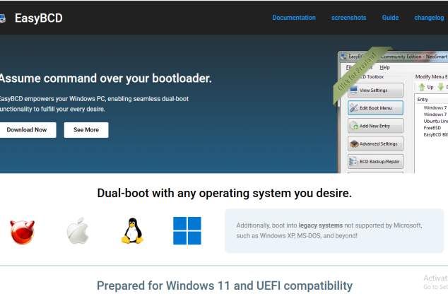Image resolution: width=448 pixels, height=306 pixels.
Task: Open the Guide link
Action: pos(390,18)
